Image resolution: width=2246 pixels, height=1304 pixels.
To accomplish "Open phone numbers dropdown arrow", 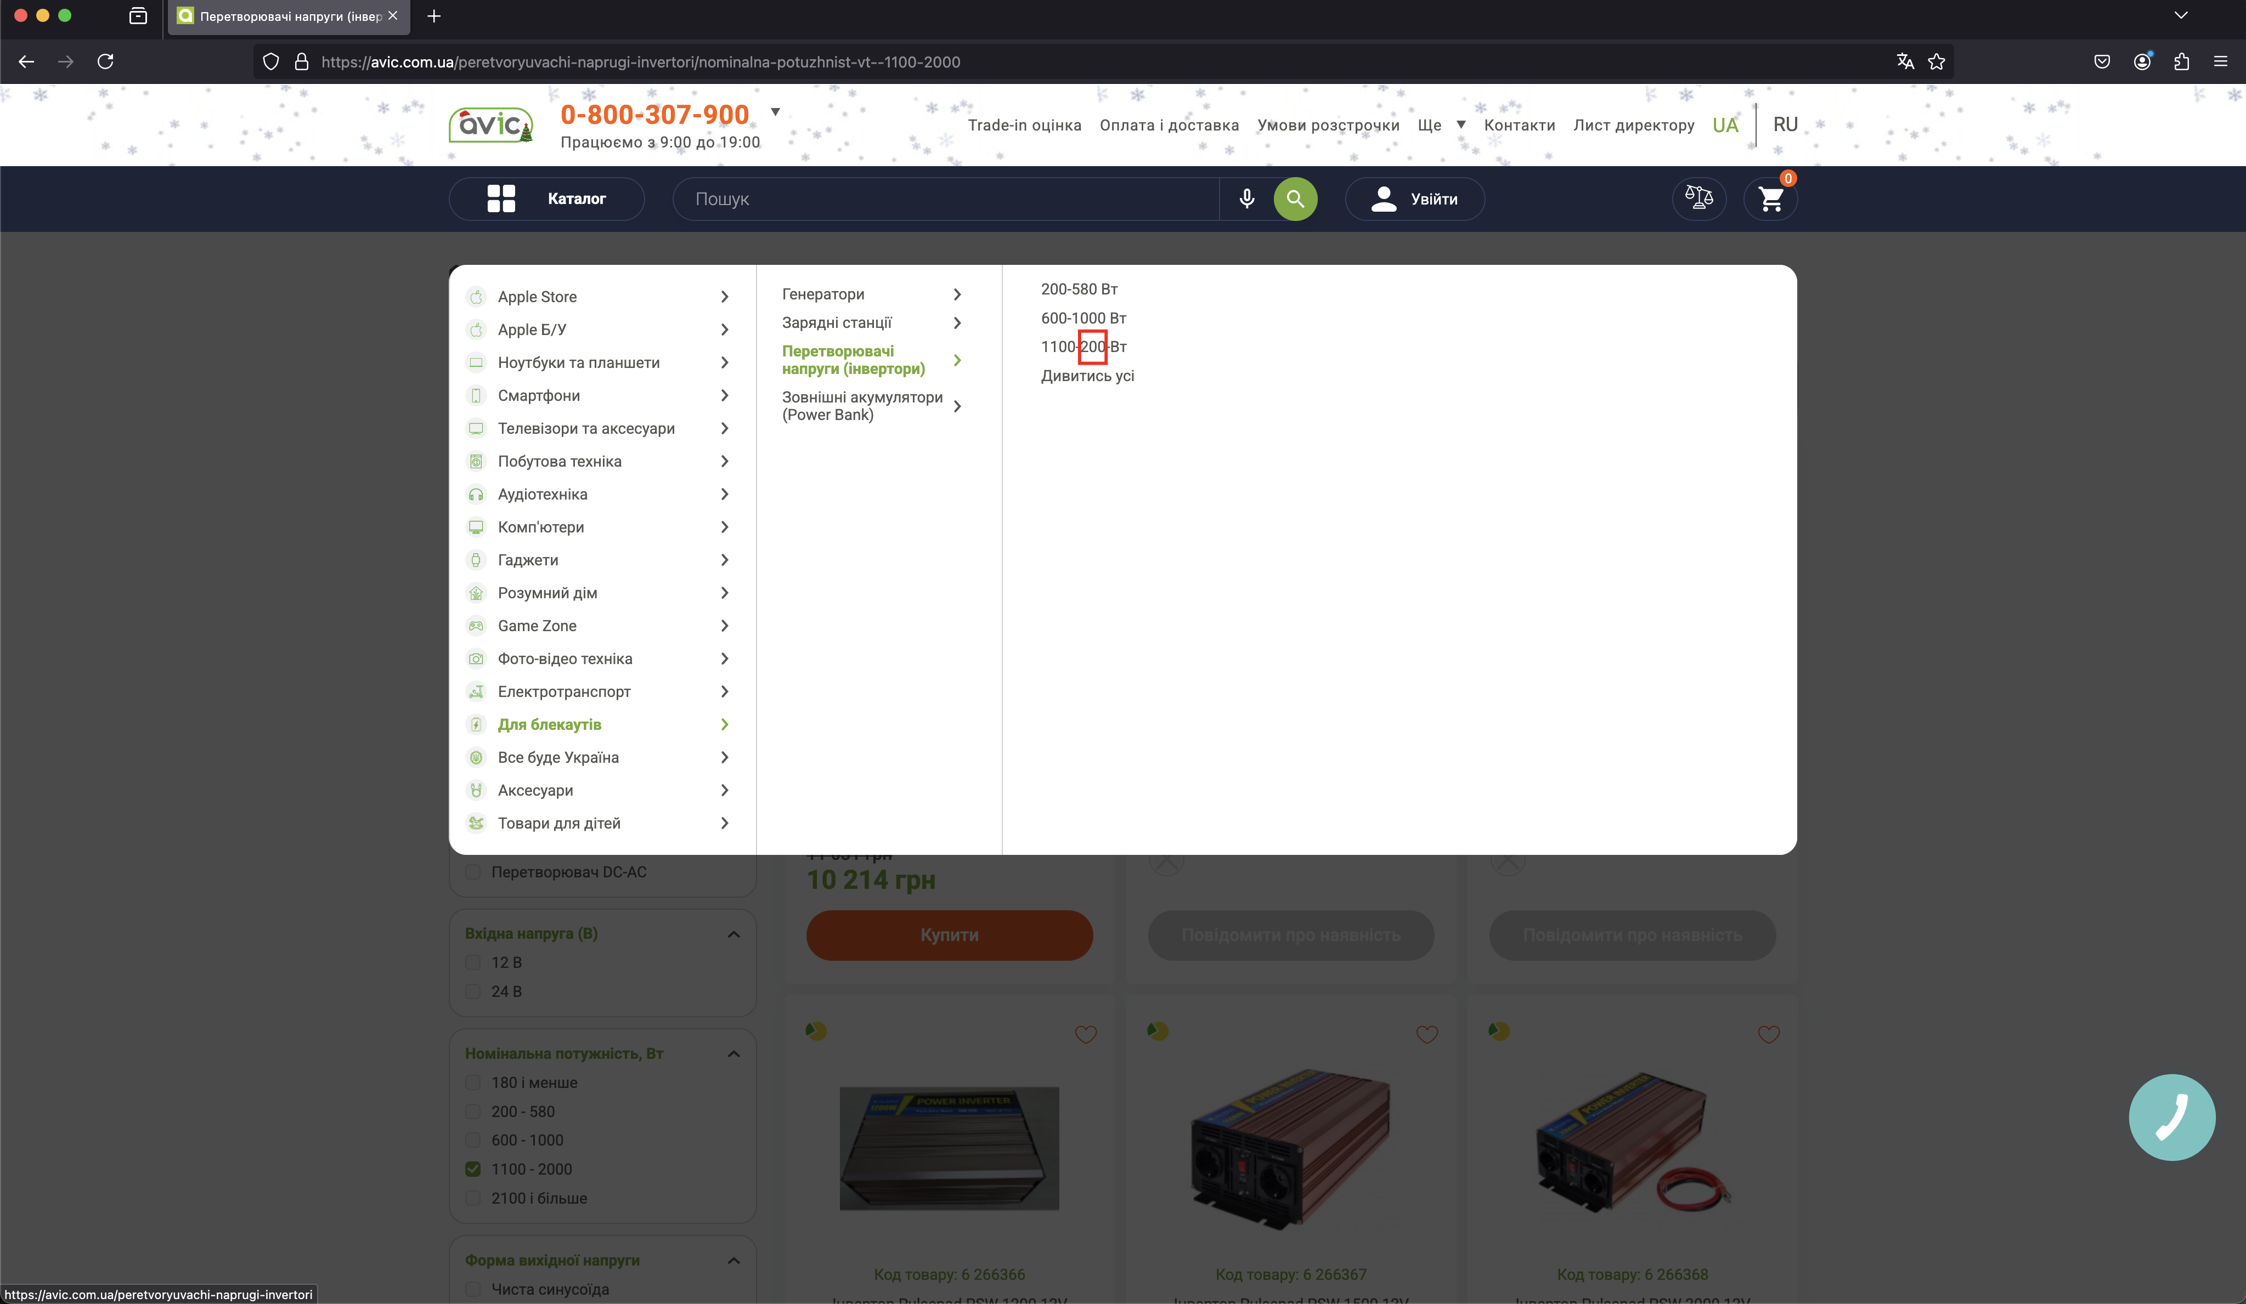I will [x=775, y=112].
